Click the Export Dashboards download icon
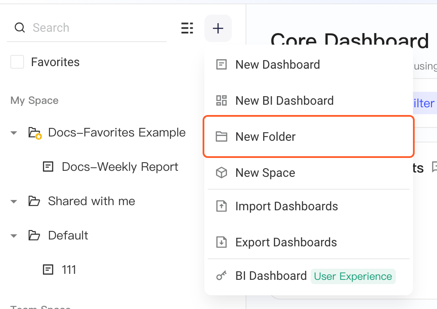The height and width of the screenshot is (309, 437). coord(222,242)
